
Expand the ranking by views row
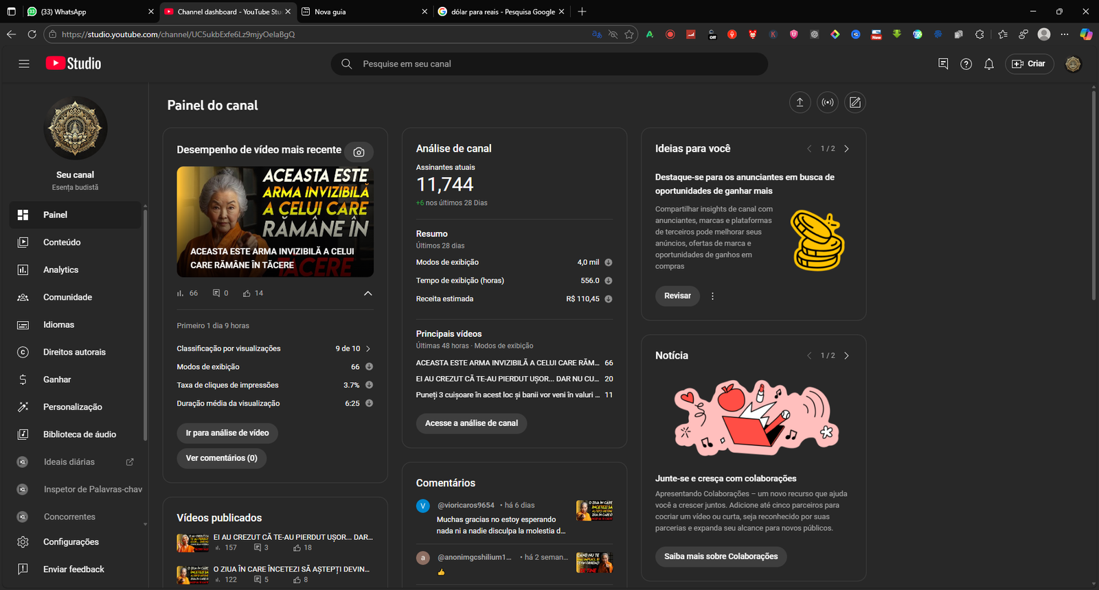368,349
